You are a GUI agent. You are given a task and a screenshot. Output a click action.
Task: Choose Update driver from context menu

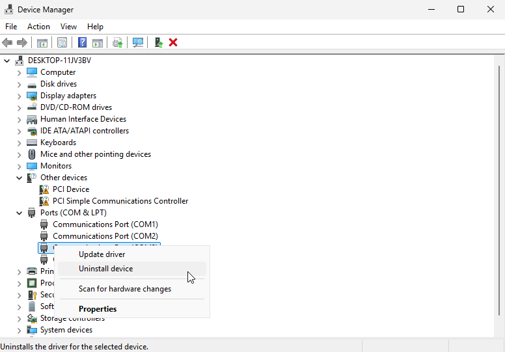[132, 254]
